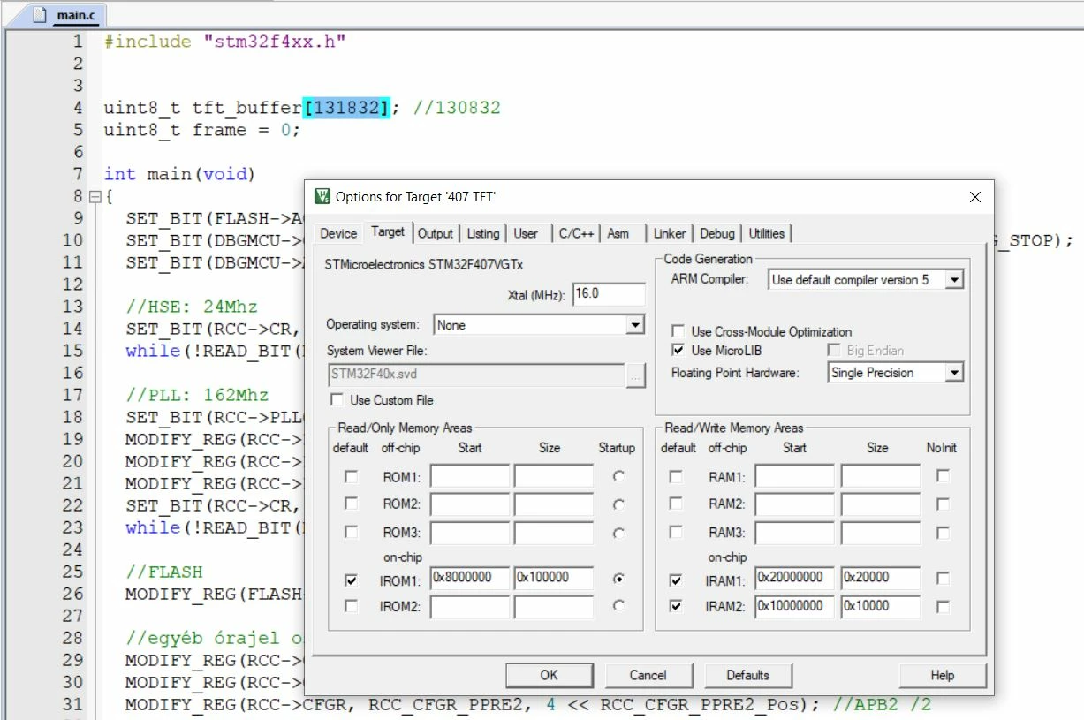
Task: Switch to the C/C++ tab
Action: 576,233
